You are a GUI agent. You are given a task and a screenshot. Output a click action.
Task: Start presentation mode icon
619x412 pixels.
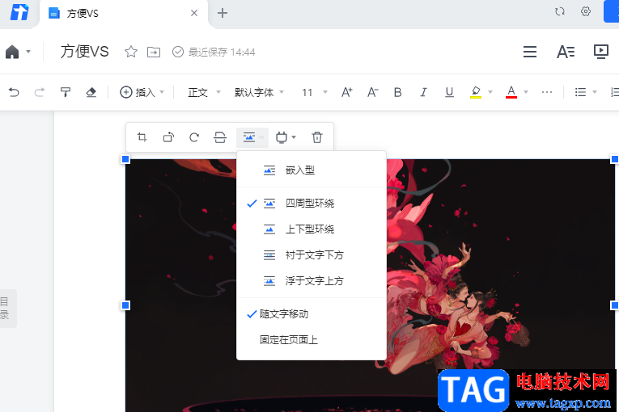click(601, 52)
